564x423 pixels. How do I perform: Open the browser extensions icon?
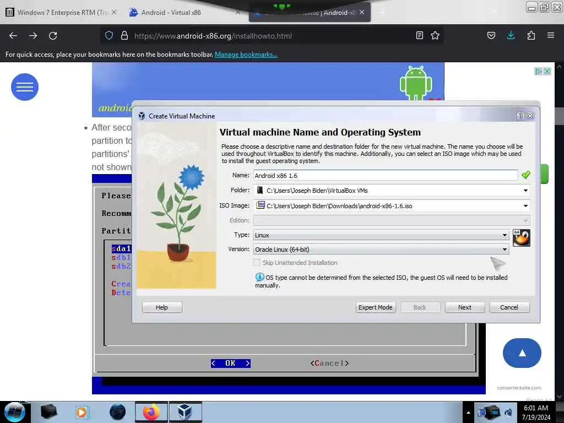(x=531, y=35)
